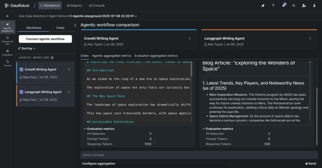Open the Agentic playground name dropdown
322x168 pixels.
(x=136, y=16)
